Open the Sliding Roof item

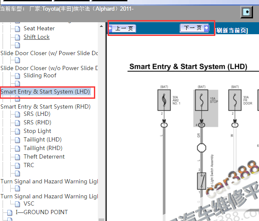click(x=40, y=75)
